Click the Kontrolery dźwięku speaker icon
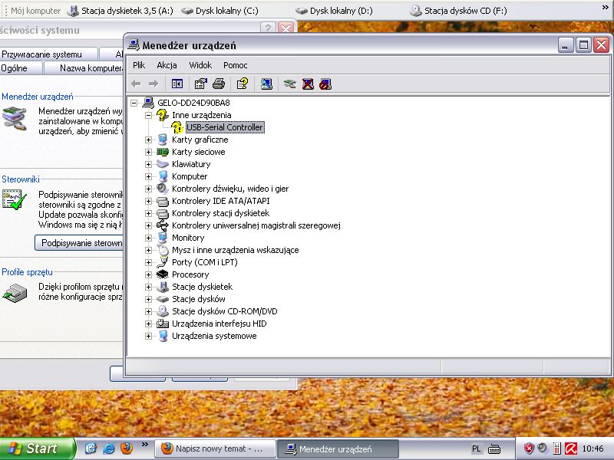The height and width of the screenshot is (460, 614). [163, 189]
